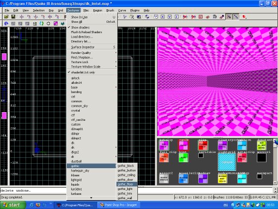Load the liquids texture directory
This screenshot has height=209, width=278.
point(92,185)
